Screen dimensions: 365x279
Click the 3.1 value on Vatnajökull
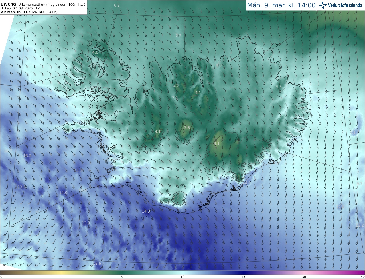(x=217, y=144)
